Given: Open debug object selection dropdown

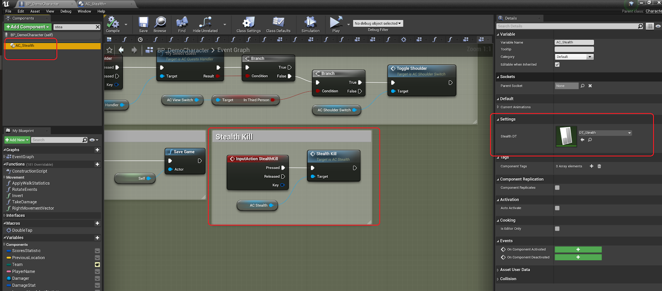Looking at the screenshot, I should tap(378, 24).
